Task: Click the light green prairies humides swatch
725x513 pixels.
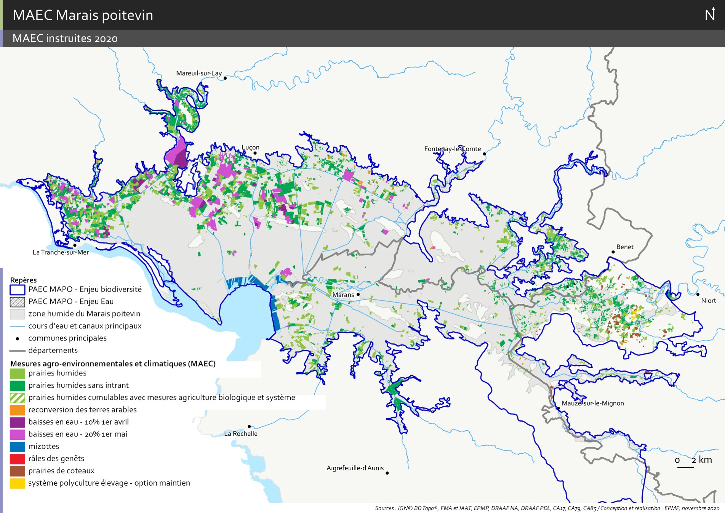Action: [x=18, y=374]
